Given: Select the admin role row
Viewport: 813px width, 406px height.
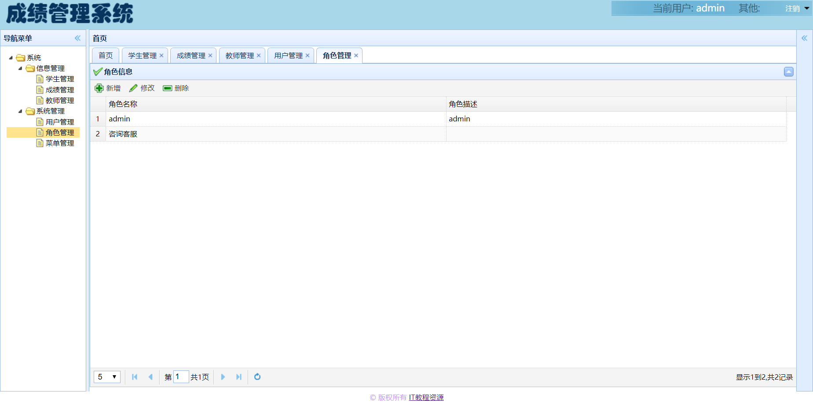Looking at the screenshot, I should click(438, 119).
